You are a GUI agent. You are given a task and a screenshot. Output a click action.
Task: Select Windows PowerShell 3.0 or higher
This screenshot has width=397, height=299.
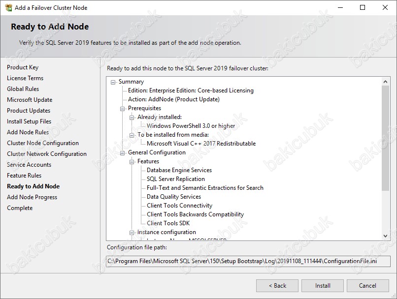[x=191, y=126]
